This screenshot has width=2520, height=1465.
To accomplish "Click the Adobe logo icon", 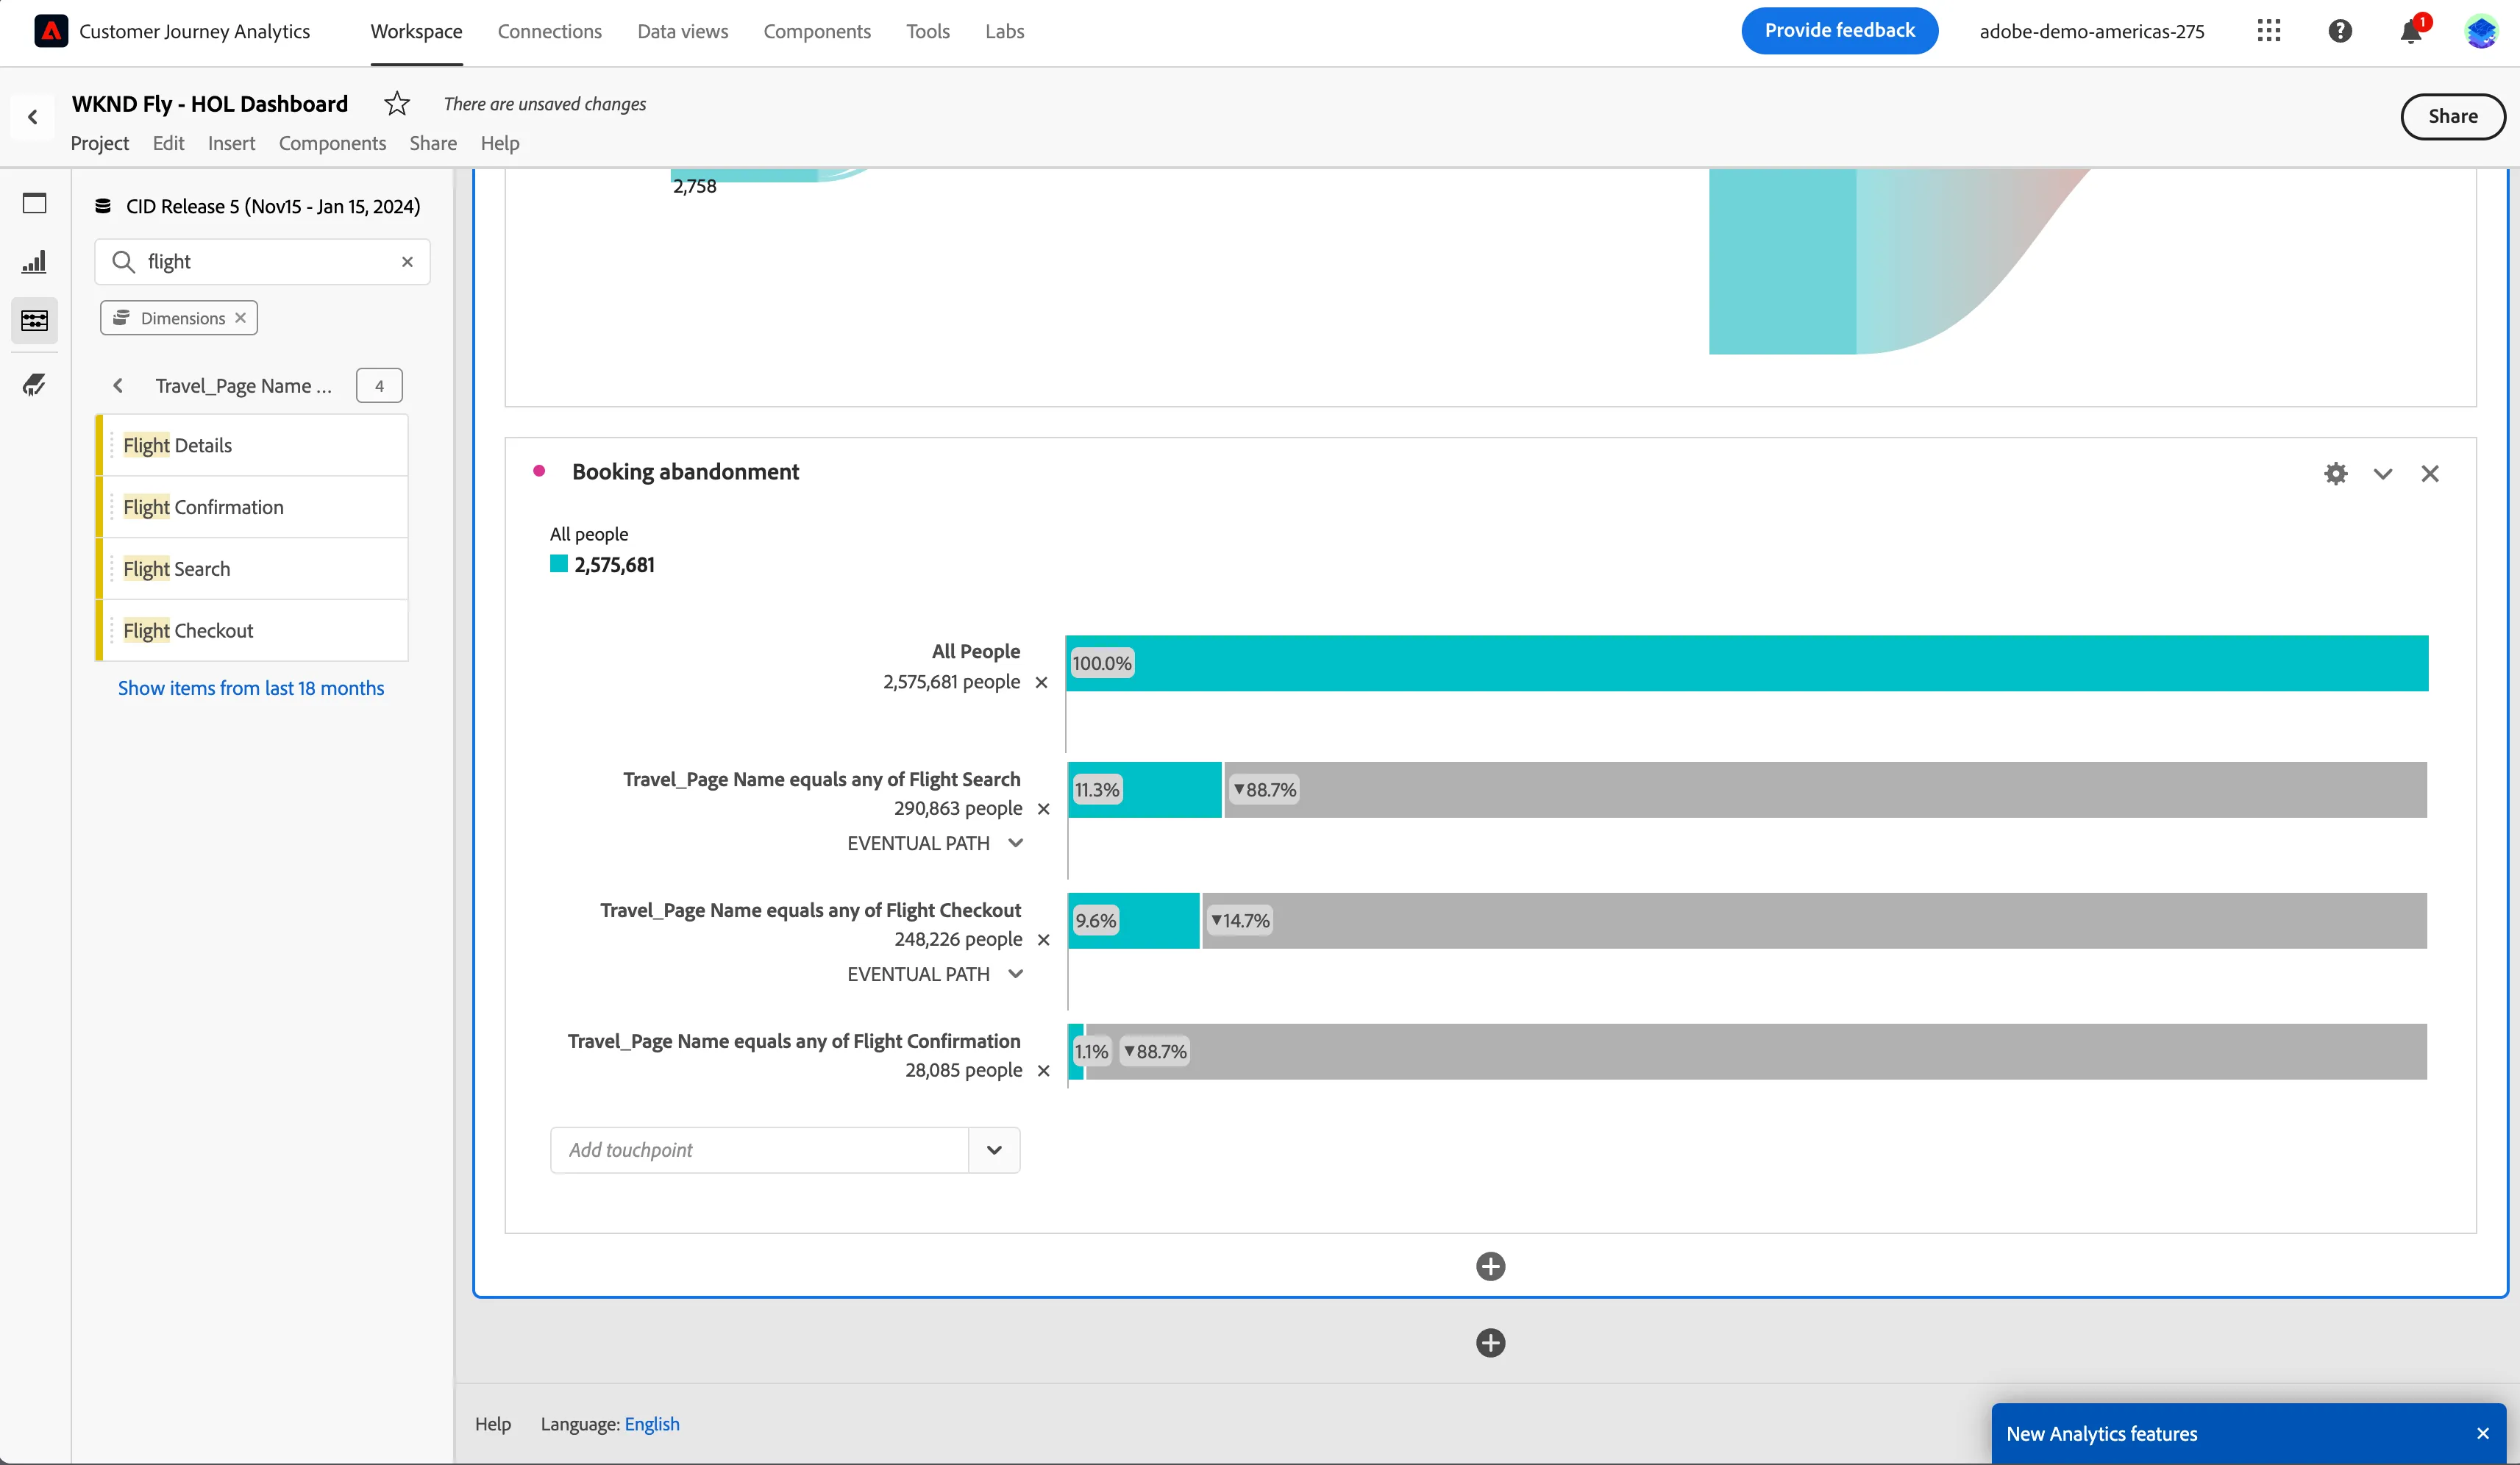I will pos(51,31).
